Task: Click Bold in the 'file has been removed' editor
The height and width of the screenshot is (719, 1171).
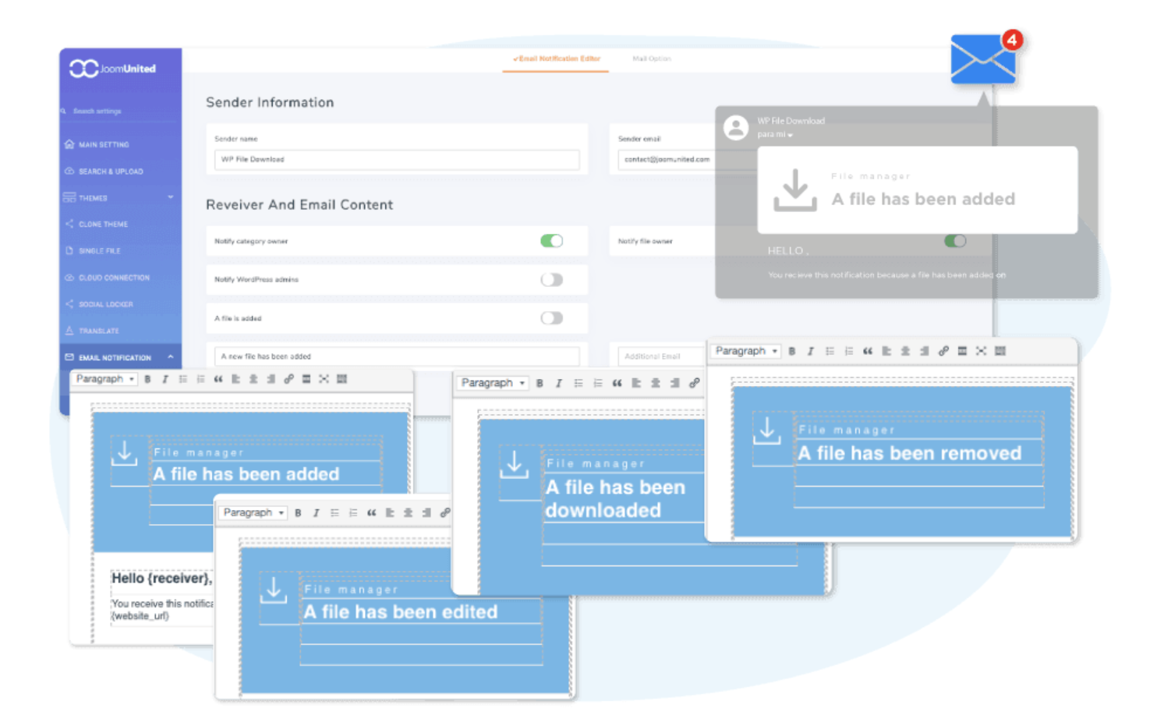Action: pos(791,352)
